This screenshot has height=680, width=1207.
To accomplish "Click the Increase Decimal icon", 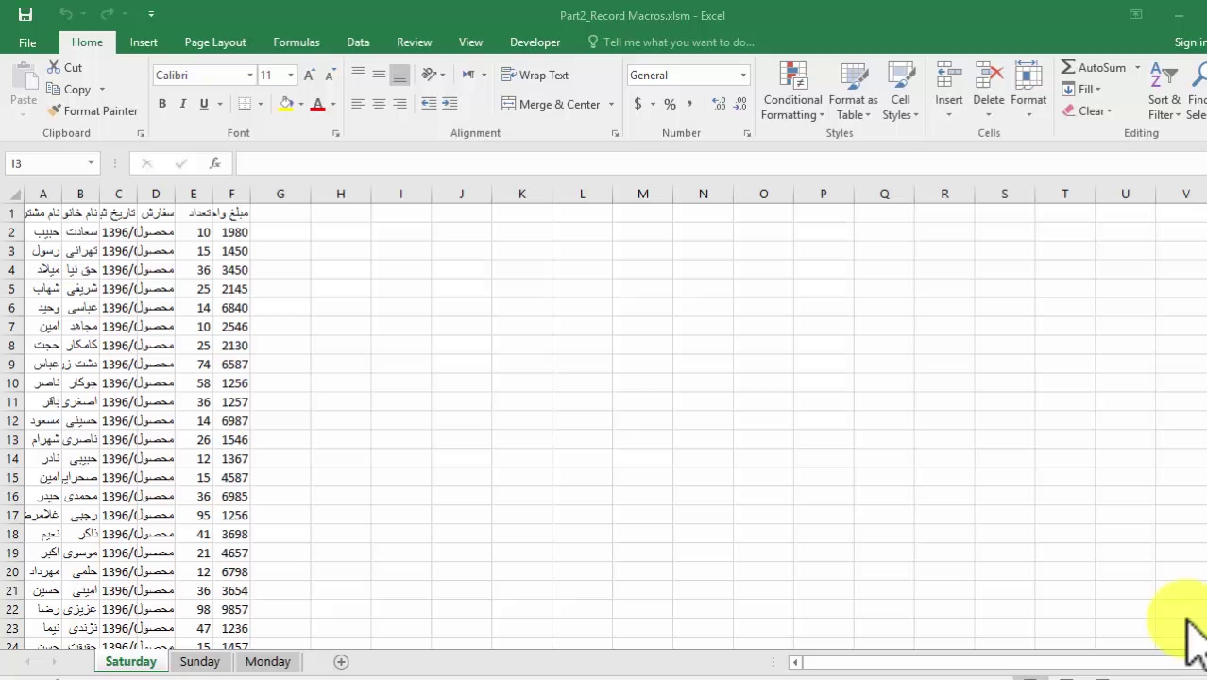I will point(719,104).
